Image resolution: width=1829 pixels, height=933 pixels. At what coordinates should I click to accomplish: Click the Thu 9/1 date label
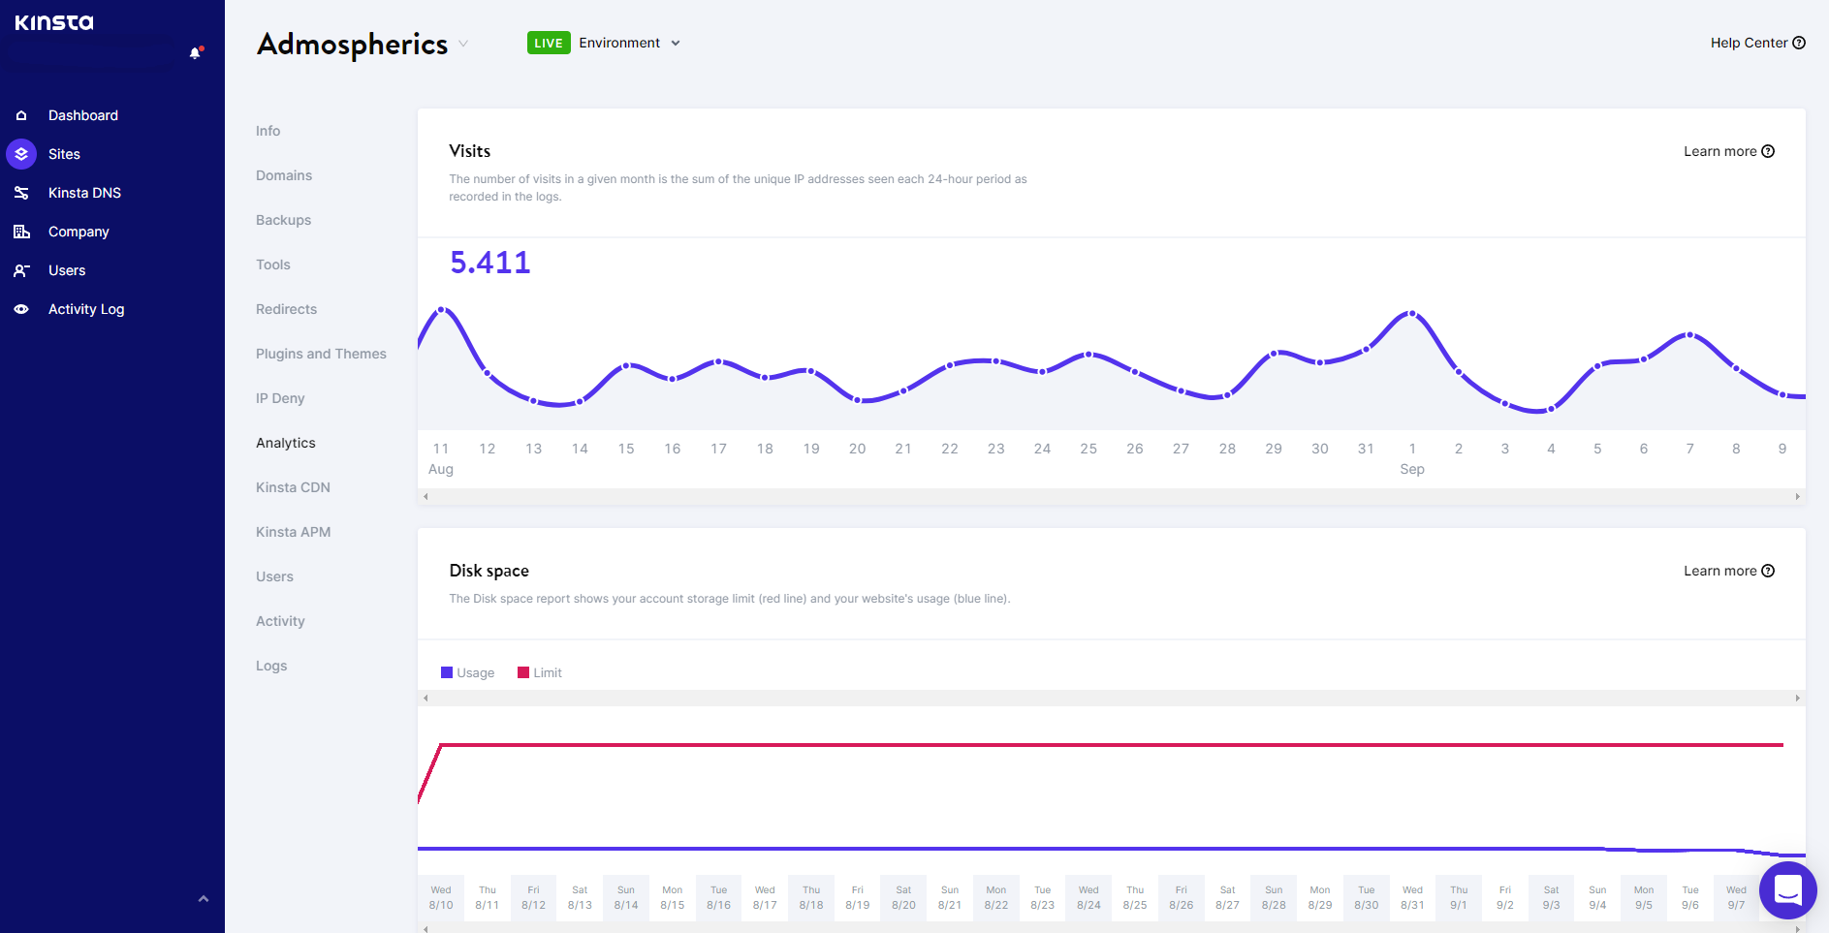click(1459, 897)
